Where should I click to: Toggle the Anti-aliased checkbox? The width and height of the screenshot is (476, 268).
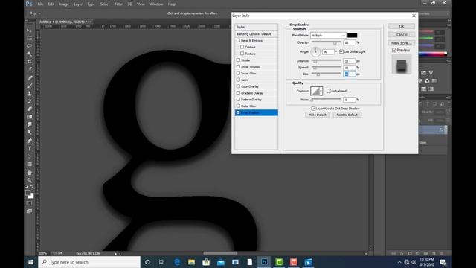click(329, 91)
